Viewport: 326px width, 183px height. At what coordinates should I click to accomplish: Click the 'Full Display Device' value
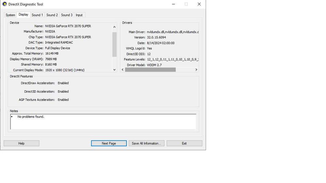[58, 48]
